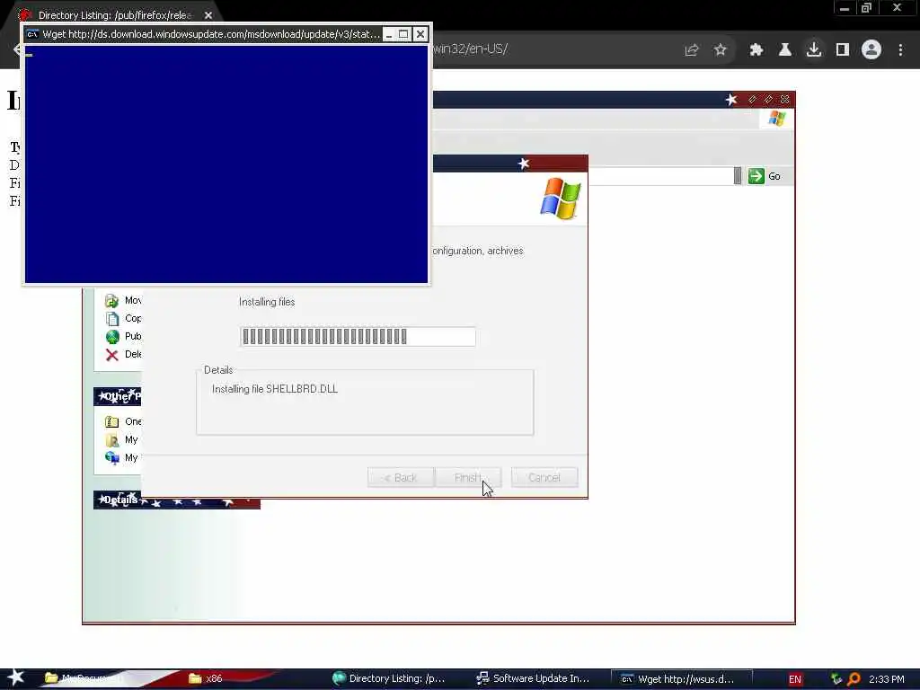920x690 pixels.
Task: Click the Windows flag logo in Explorer toolbar
Action: [x=776, y=119]
